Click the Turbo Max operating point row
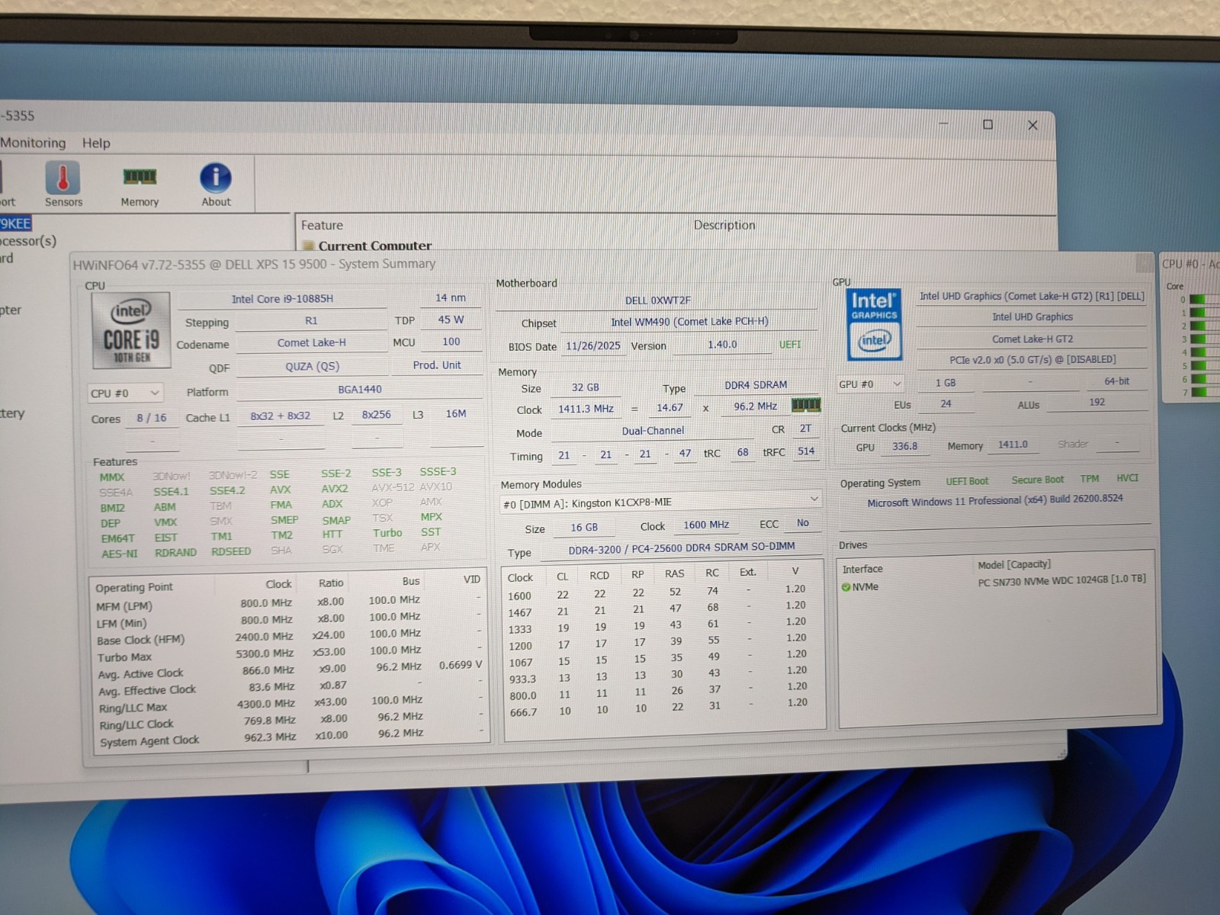Viewport: 1220px width, 915px height. point(291,655)
